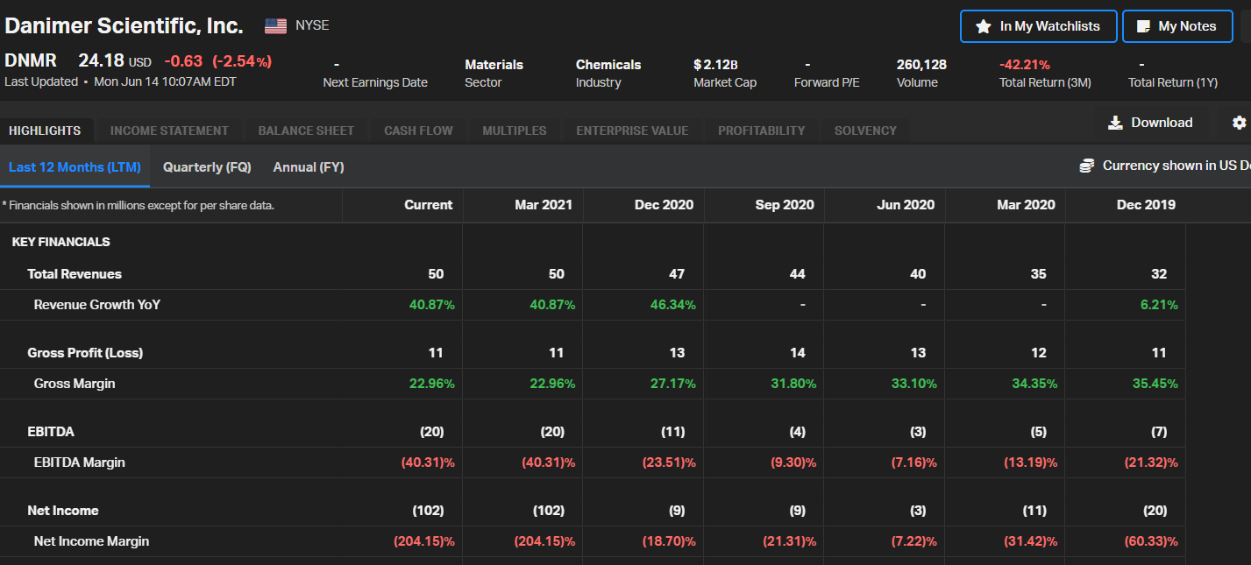Click the EBITDA Margin row label
The width and height of the screenshot is (1251, 565).
[x=80, y=463]
